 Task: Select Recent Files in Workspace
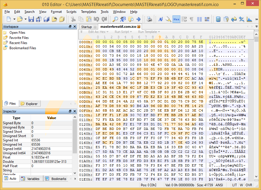pyautogui.click(x=18, y=43)
